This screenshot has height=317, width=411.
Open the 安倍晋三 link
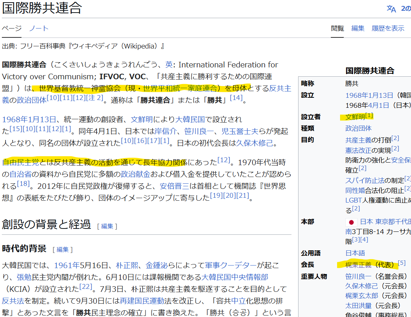tap(174, 186)
